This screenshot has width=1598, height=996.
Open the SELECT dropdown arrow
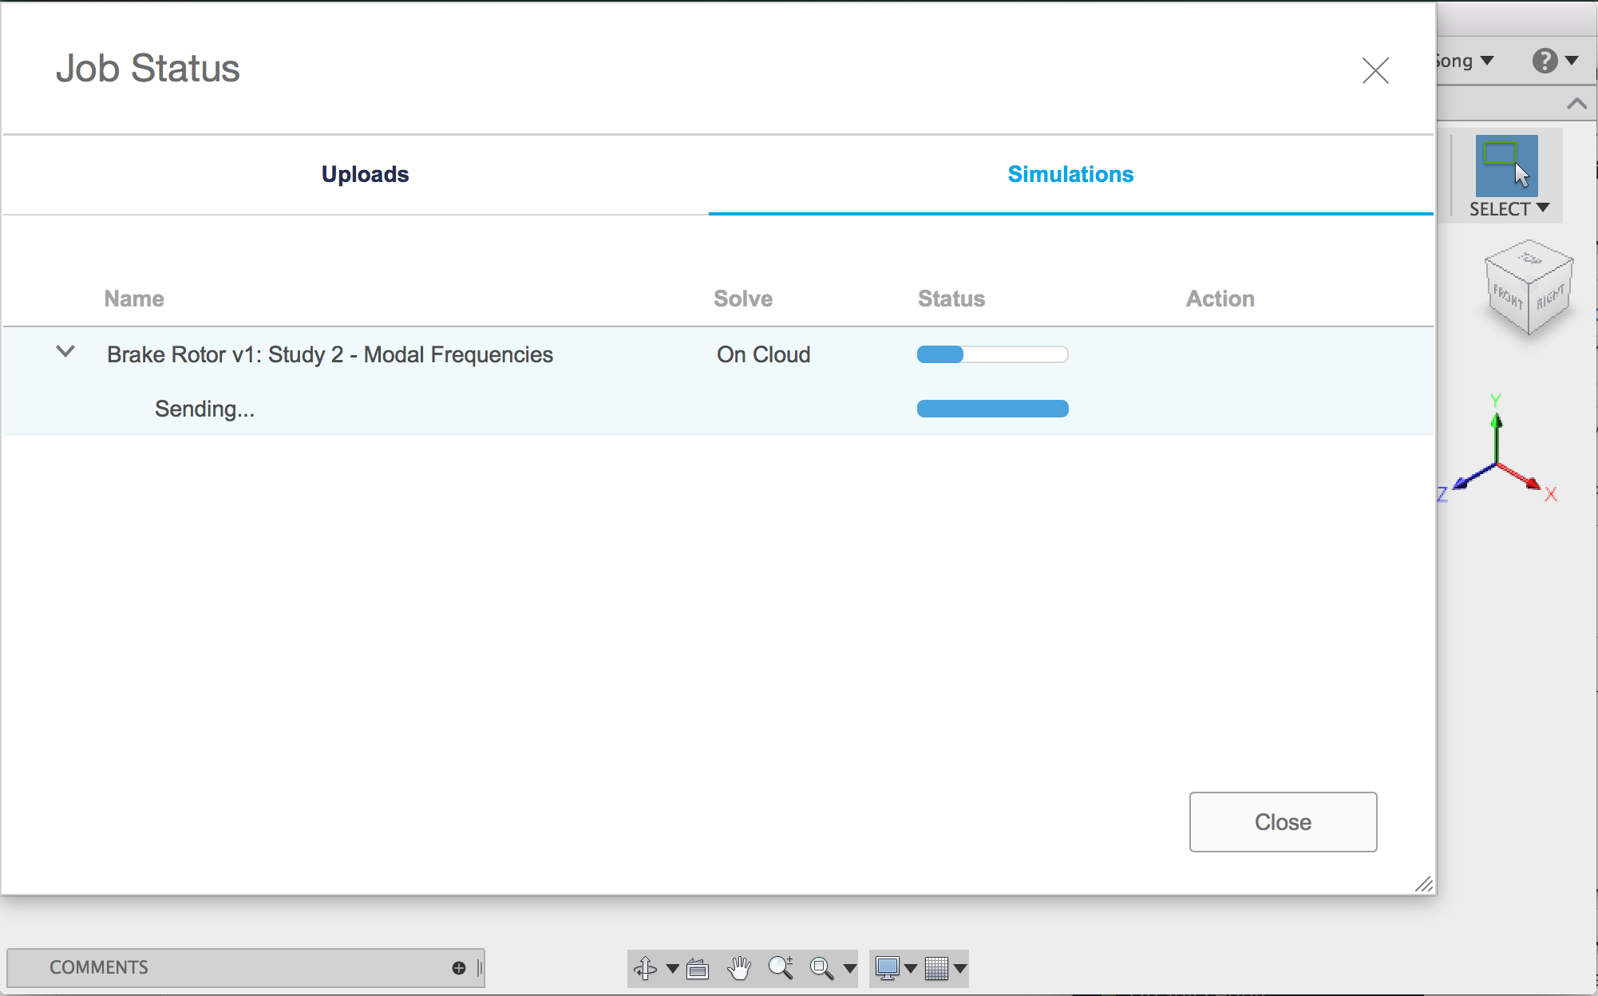coord(1543,208)
